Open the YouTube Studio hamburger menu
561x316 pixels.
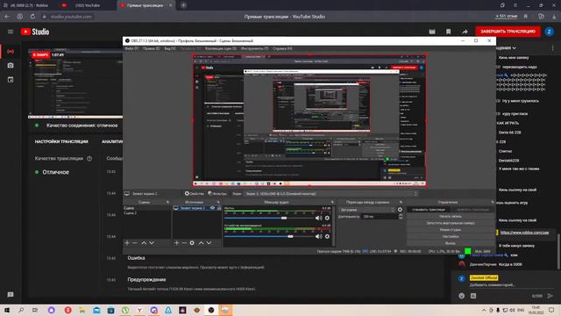pos(11,32)
